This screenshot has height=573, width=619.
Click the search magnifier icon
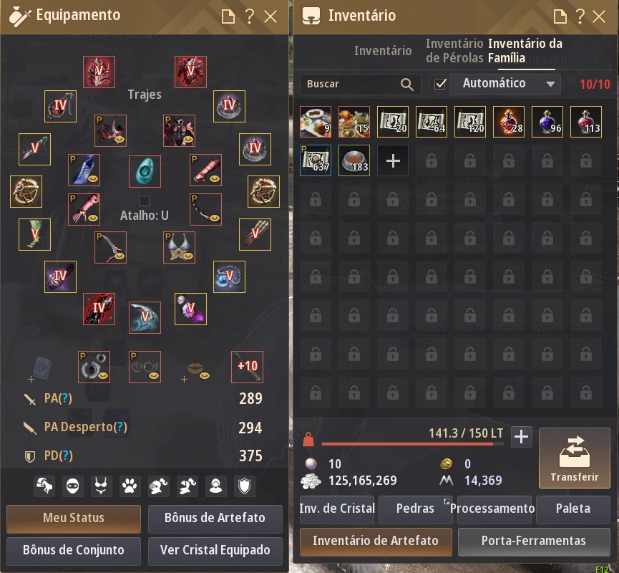407,85
